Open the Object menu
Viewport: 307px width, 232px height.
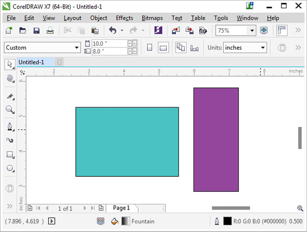tap(99, 18)
